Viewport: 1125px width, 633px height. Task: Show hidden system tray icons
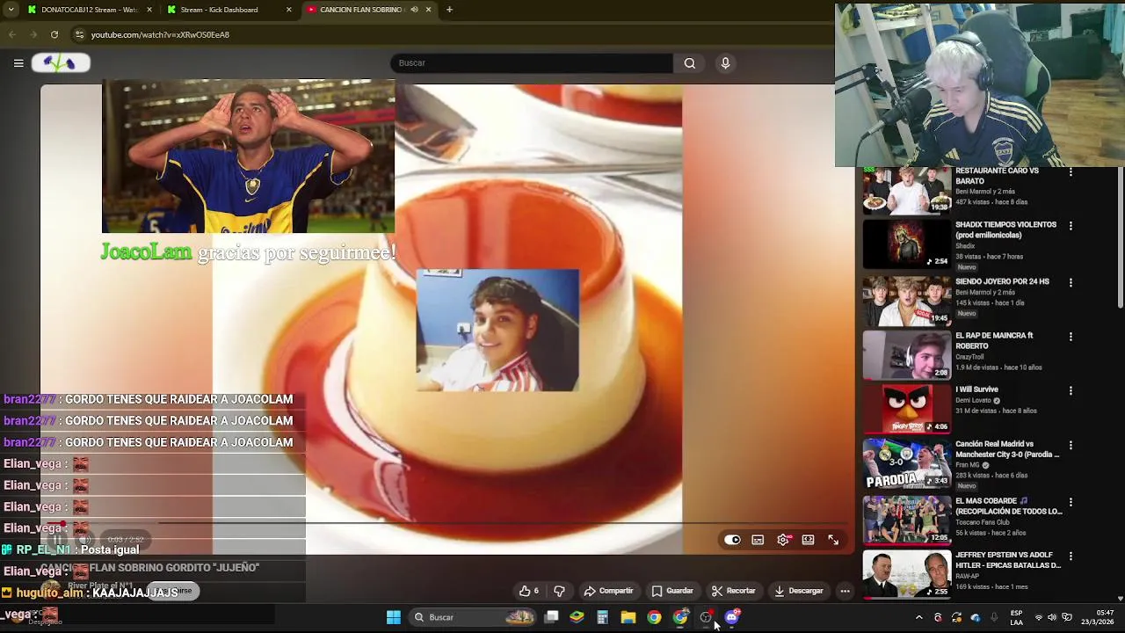pos(919,617)
